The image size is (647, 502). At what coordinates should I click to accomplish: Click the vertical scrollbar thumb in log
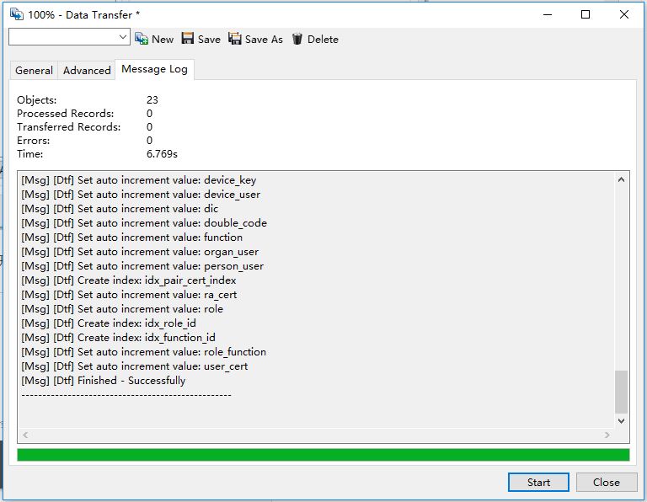pyautogui.click(x=622, y=392)
